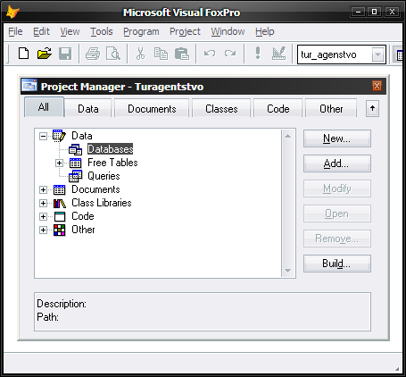This screenshot has height=377, width=406.
Task: Open the Help menu
Action: pyautogui.click(x=265, y=31)
